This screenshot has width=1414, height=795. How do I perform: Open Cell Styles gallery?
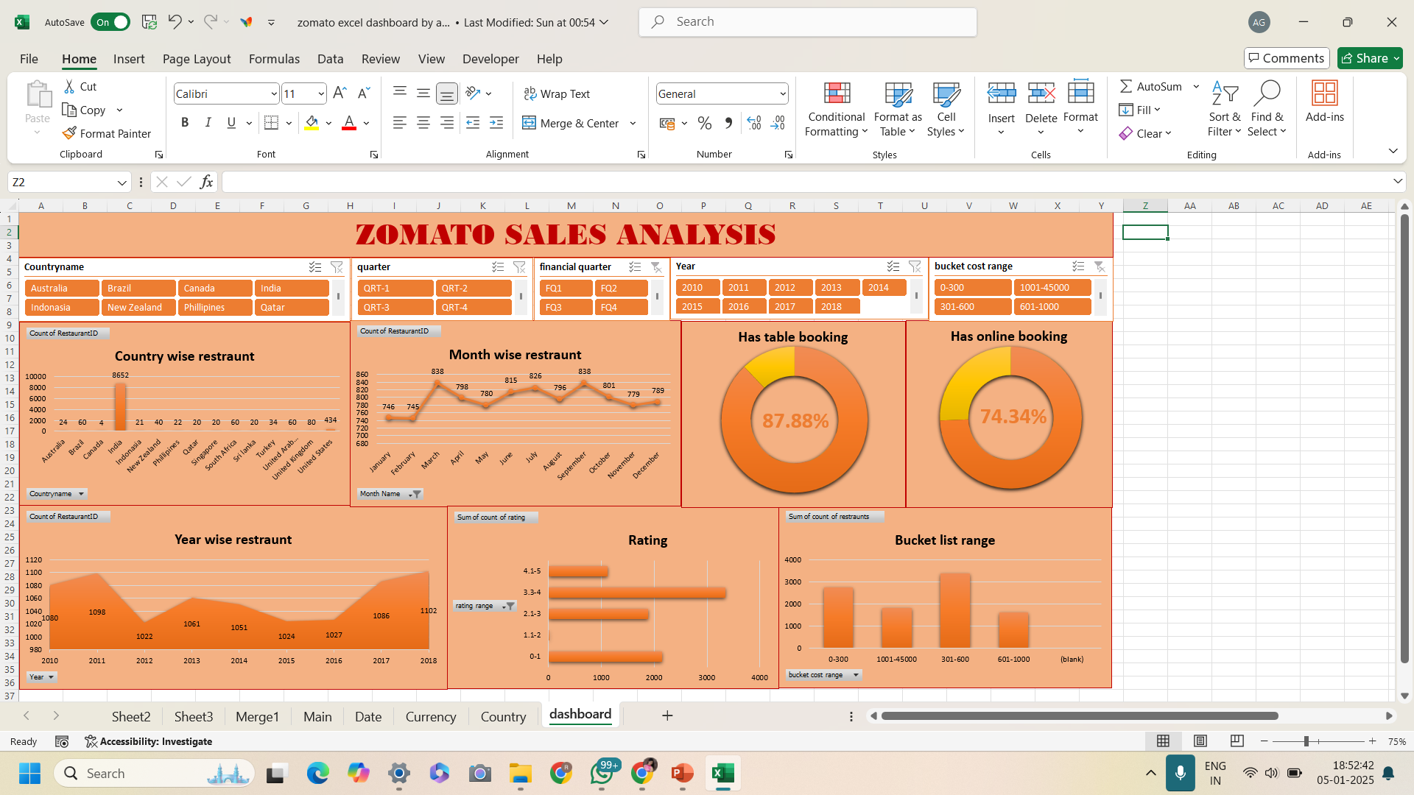946,109
